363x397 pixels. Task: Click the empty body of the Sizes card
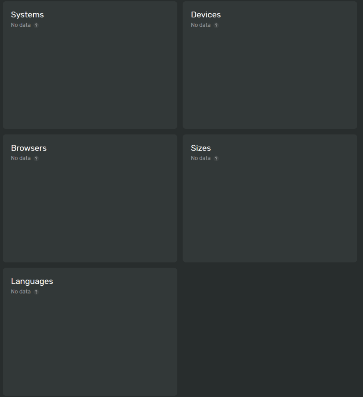click(270, 211)
